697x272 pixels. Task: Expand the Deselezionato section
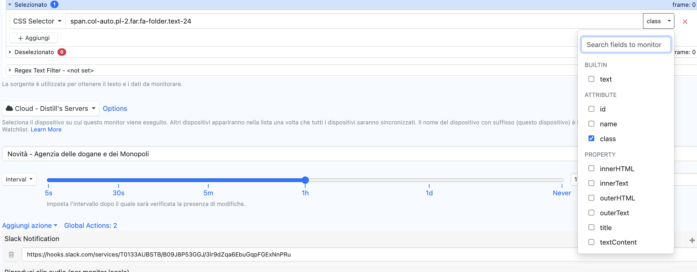click(10, 52)
